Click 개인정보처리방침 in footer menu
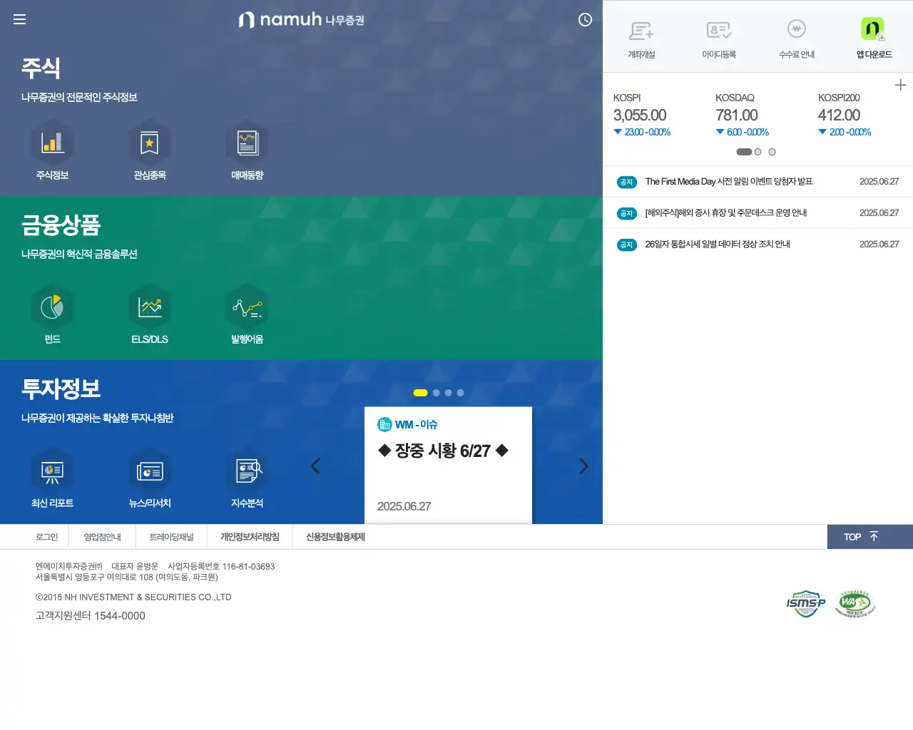The image size is (913, 730). pos(250,537)
